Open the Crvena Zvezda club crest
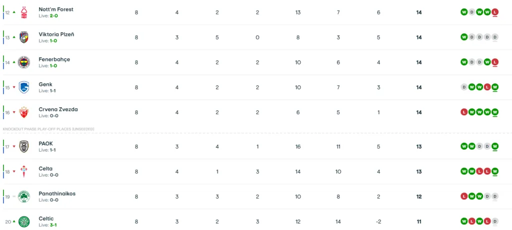 (24, 112)
